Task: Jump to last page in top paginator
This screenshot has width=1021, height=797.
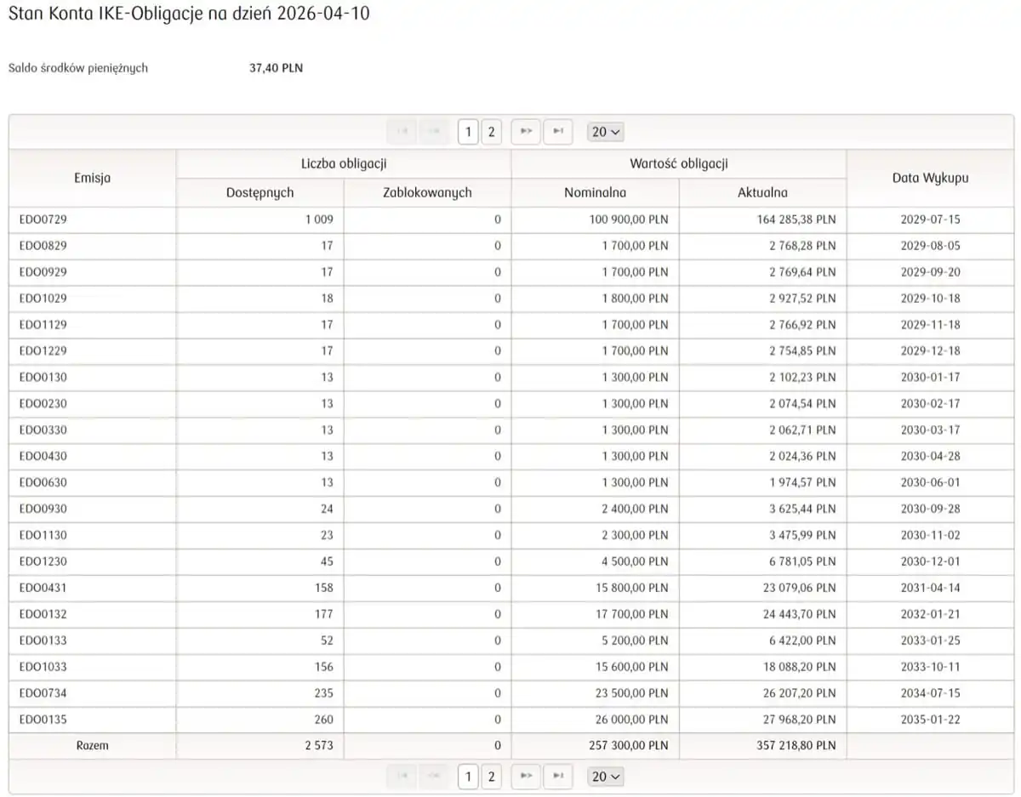Action: point(557,132)
